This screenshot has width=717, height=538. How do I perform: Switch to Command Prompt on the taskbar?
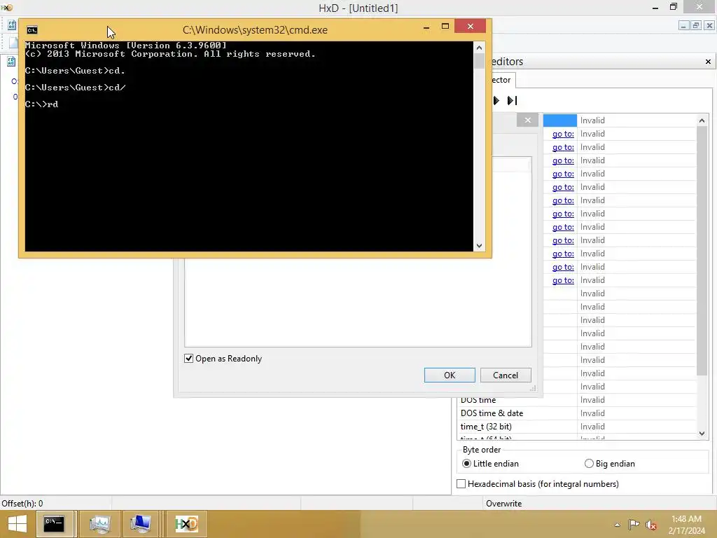tap(54, 524)
